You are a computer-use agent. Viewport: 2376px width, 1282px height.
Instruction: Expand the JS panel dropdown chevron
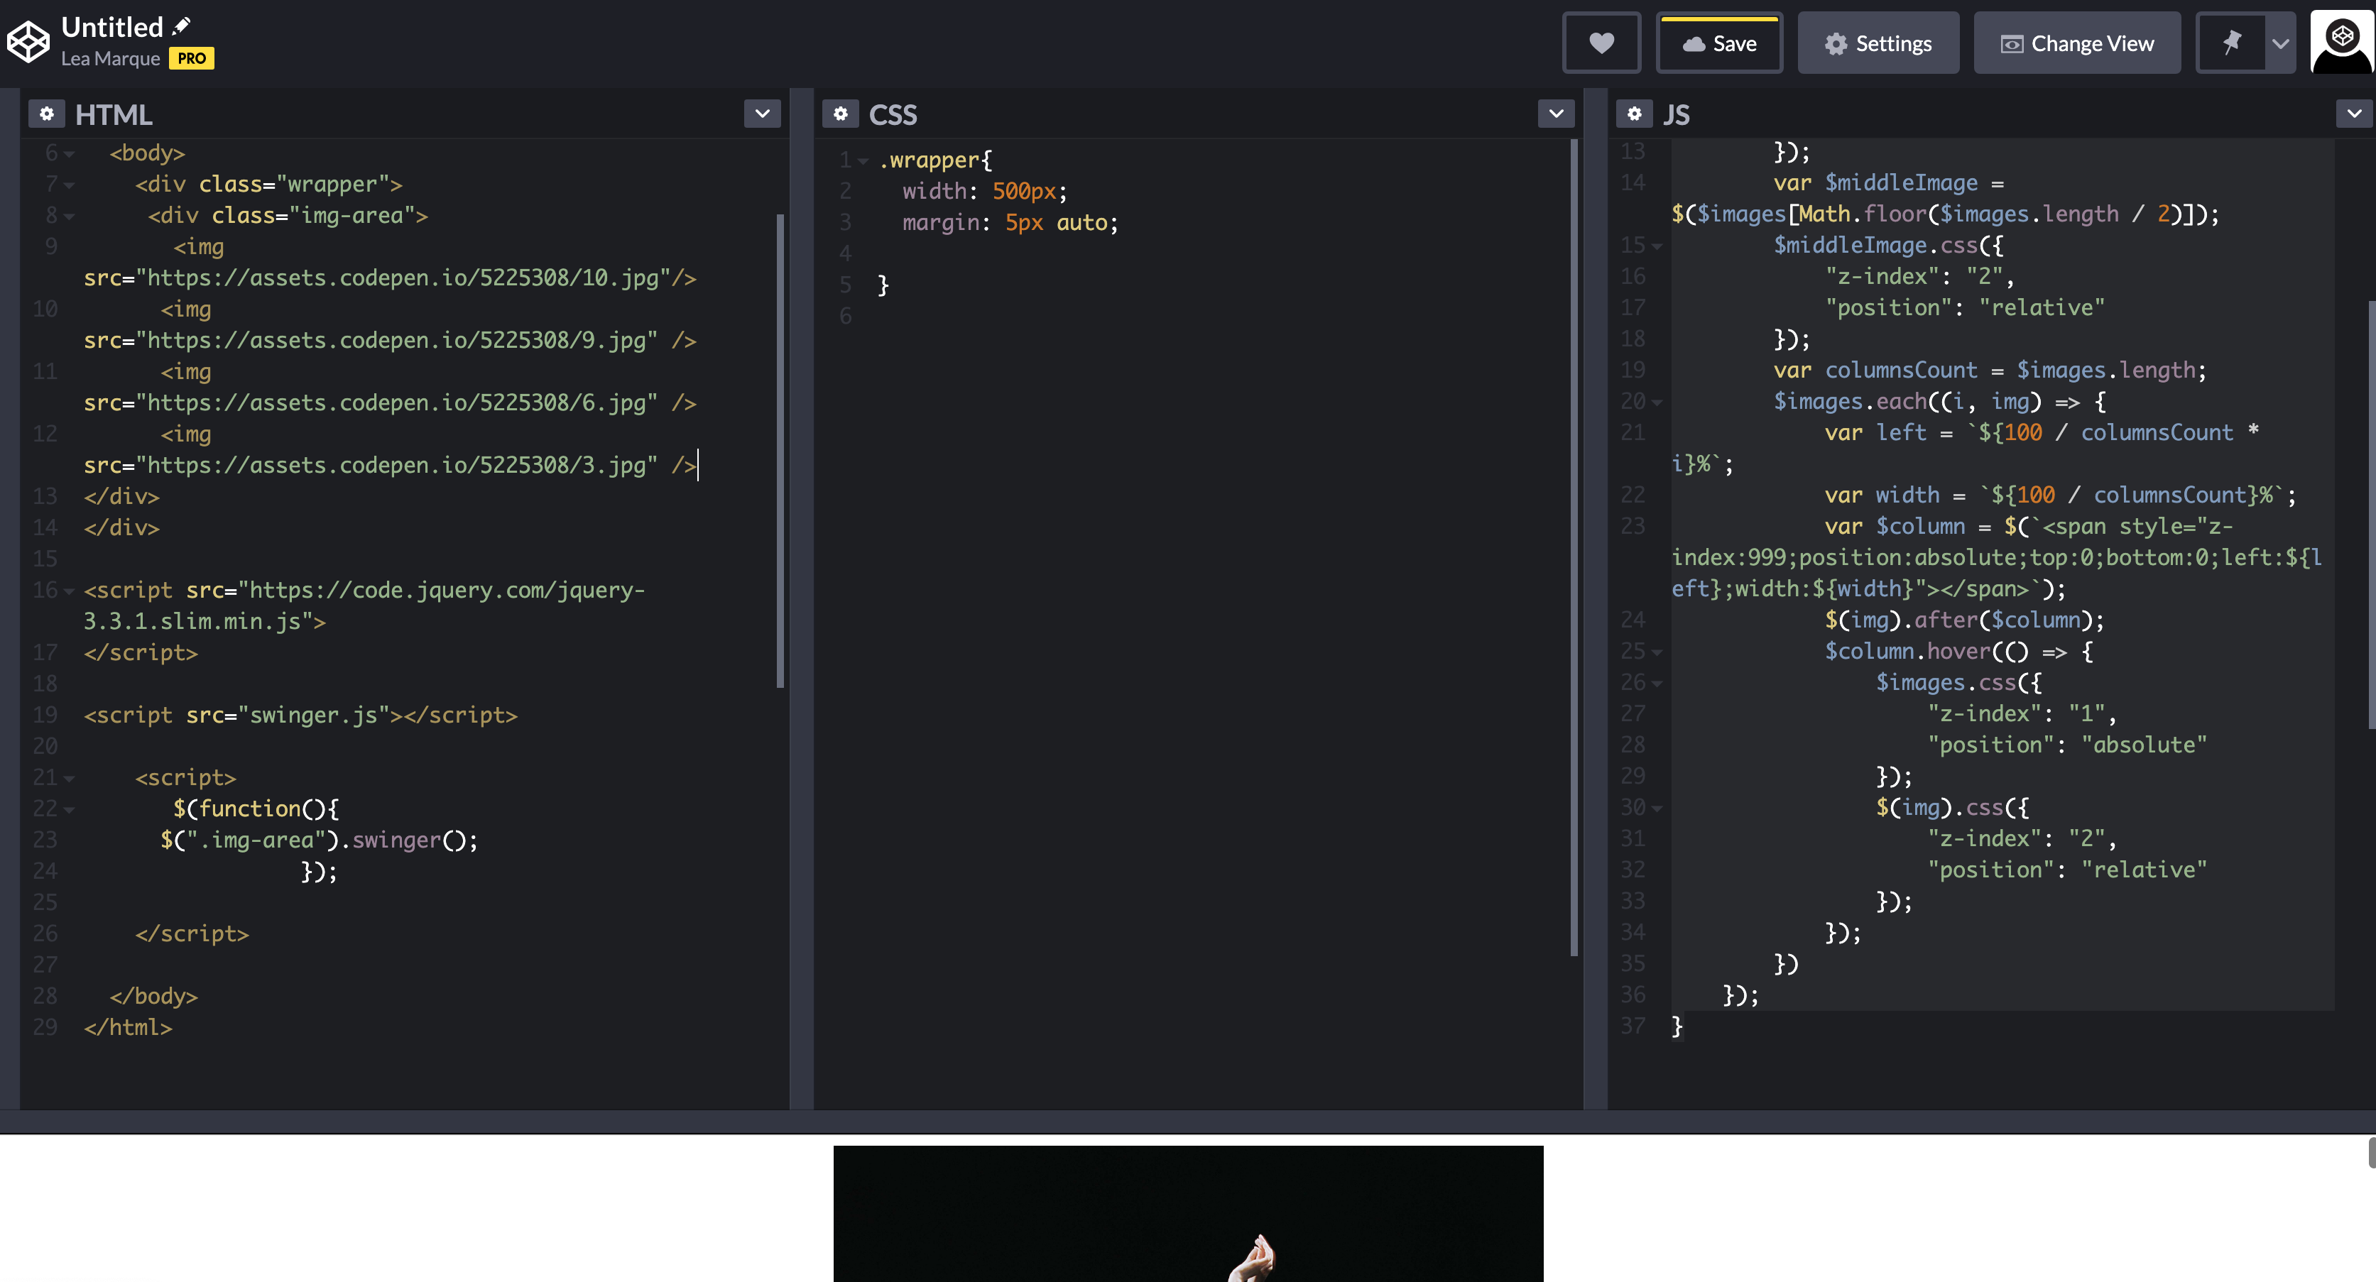tap(2353, 114)
